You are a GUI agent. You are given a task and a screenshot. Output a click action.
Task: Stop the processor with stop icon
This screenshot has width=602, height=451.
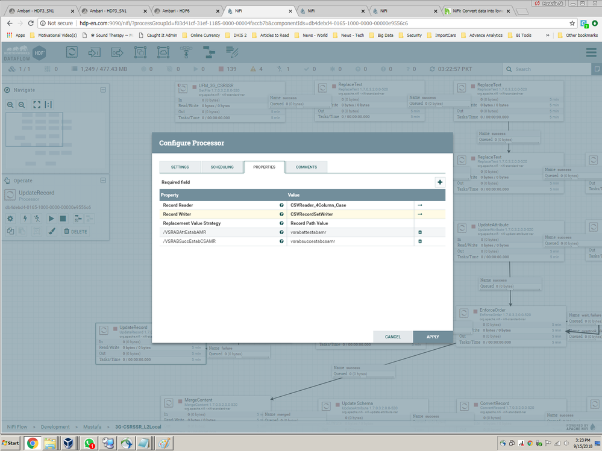click(x=63, y=219)
